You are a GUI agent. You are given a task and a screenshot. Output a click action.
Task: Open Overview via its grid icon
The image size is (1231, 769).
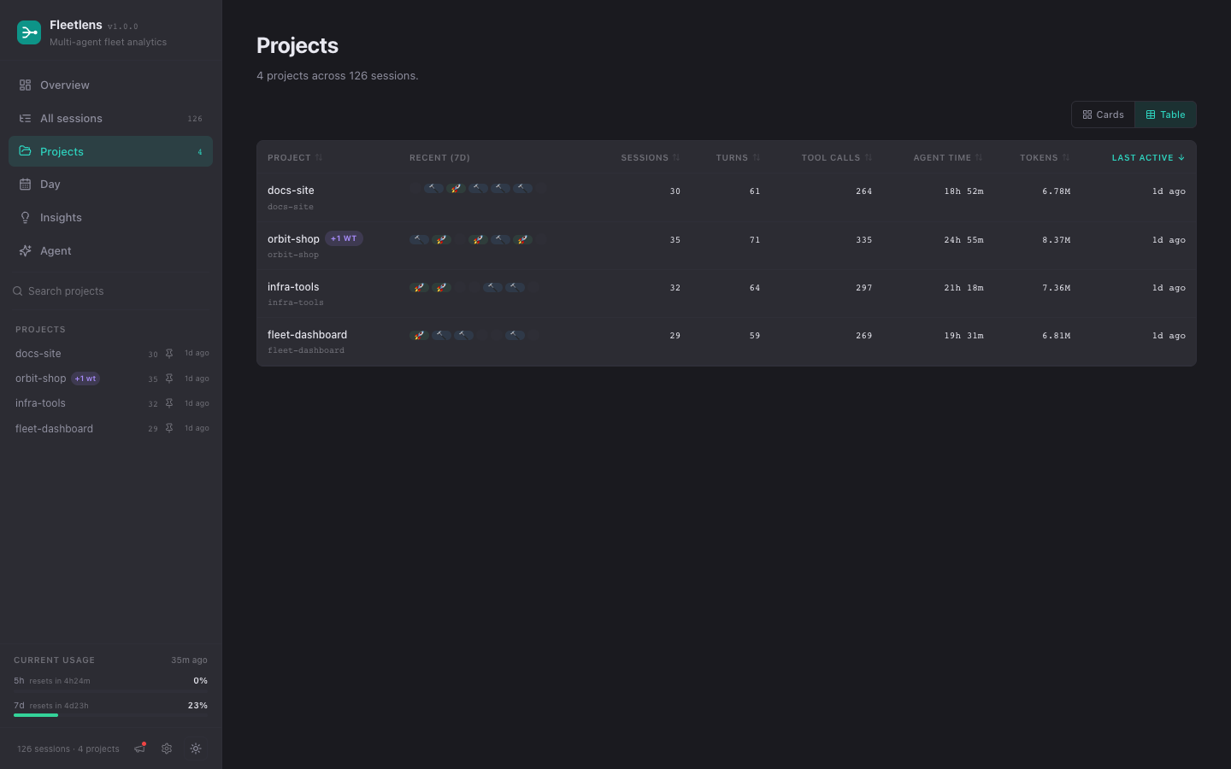pos(25,85)
